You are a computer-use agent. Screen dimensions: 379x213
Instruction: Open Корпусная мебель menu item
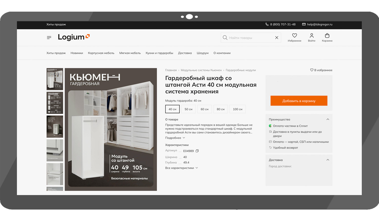101,53
